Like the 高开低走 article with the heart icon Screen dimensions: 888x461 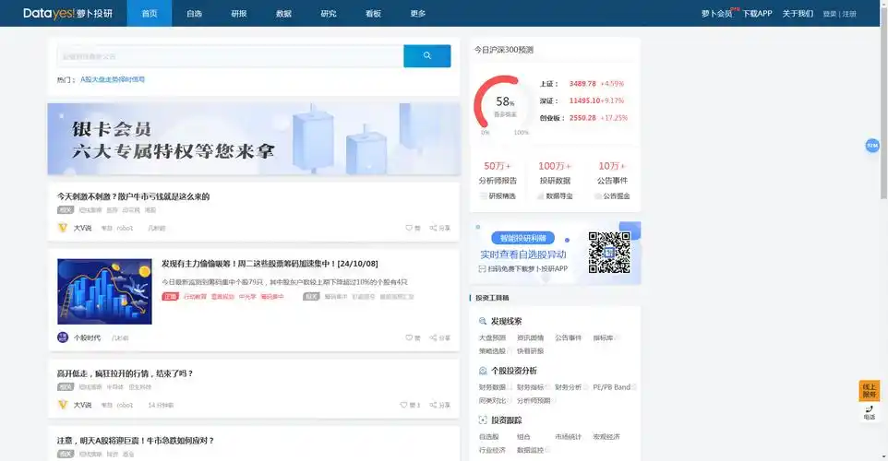403,405
